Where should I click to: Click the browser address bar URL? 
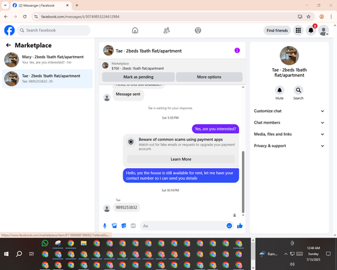(80, 17)
